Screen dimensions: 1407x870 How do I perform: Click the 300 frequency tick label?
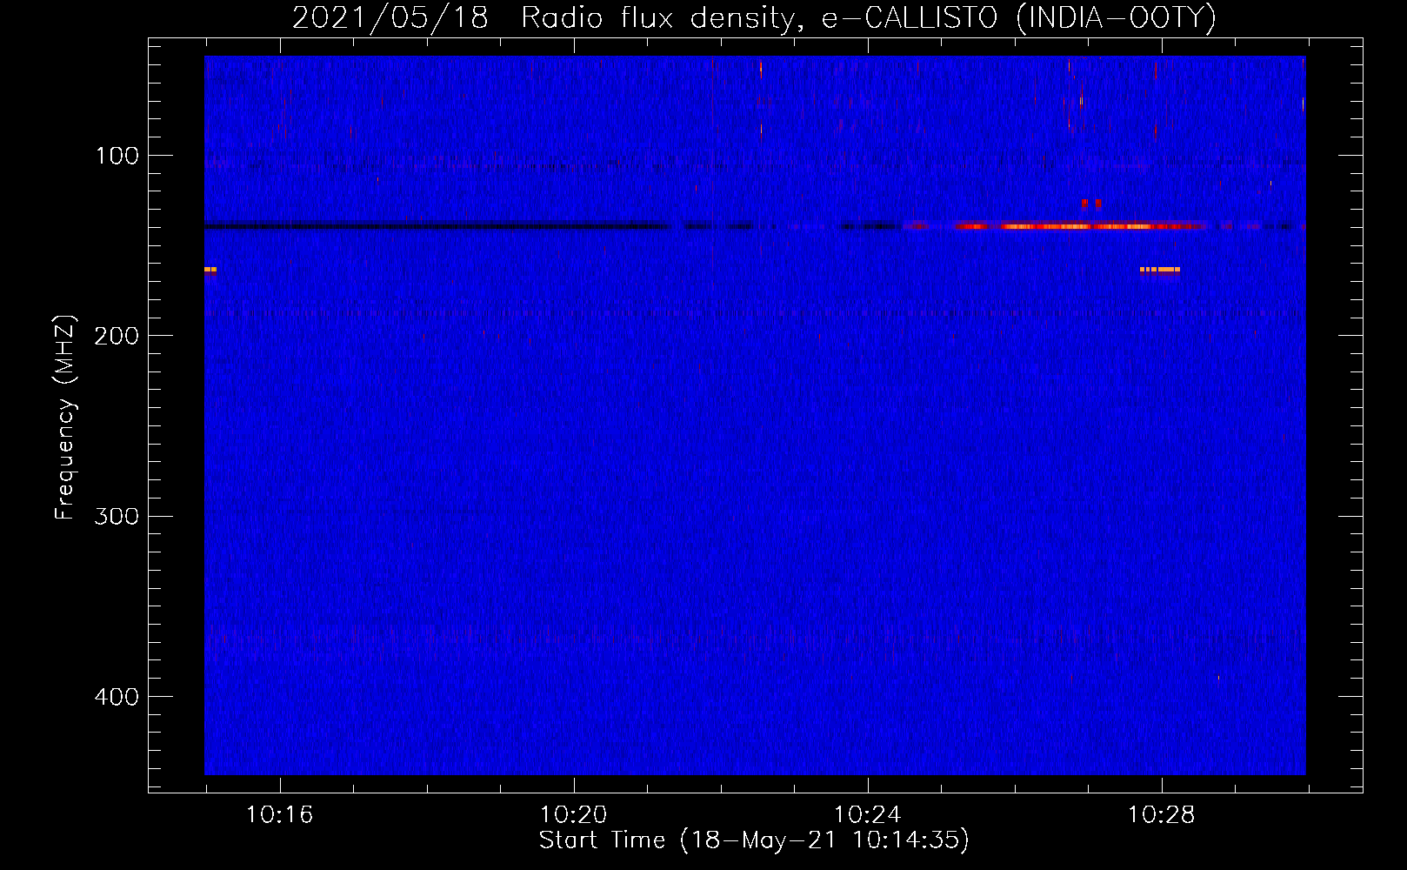coord(117,516)
